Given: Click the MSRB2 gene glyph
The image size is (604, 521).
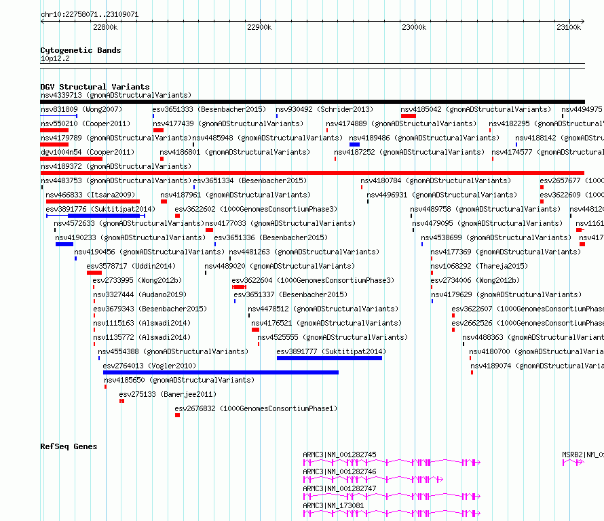Looking at the screenshot, I should pyautogui.click(x=573, y=463).
